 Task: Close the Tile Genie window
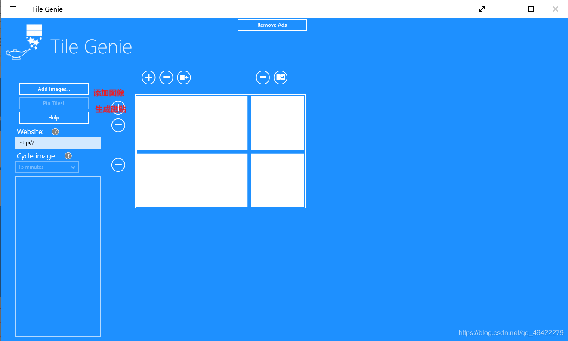tap(556, 9)
